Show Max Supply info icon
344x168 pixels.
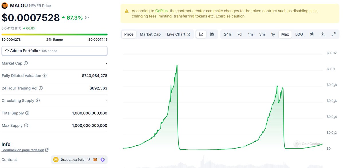(x=26, y=126)
